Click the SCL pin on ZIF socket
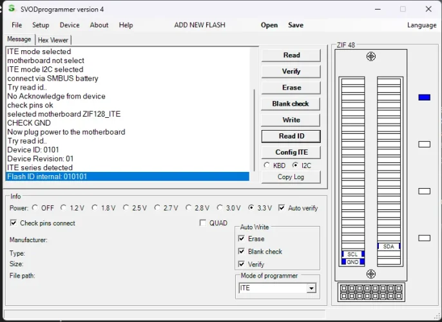Image resolution: width=442 pixels, height=322 pixels. tap(353, 254)
